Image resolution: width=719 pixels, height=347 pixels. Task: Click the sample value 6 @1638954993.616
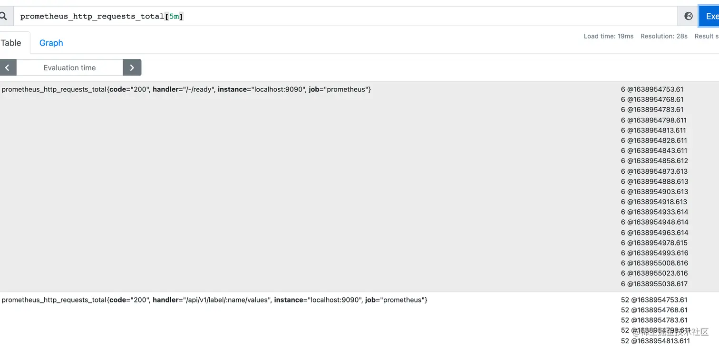click(654, 253)
